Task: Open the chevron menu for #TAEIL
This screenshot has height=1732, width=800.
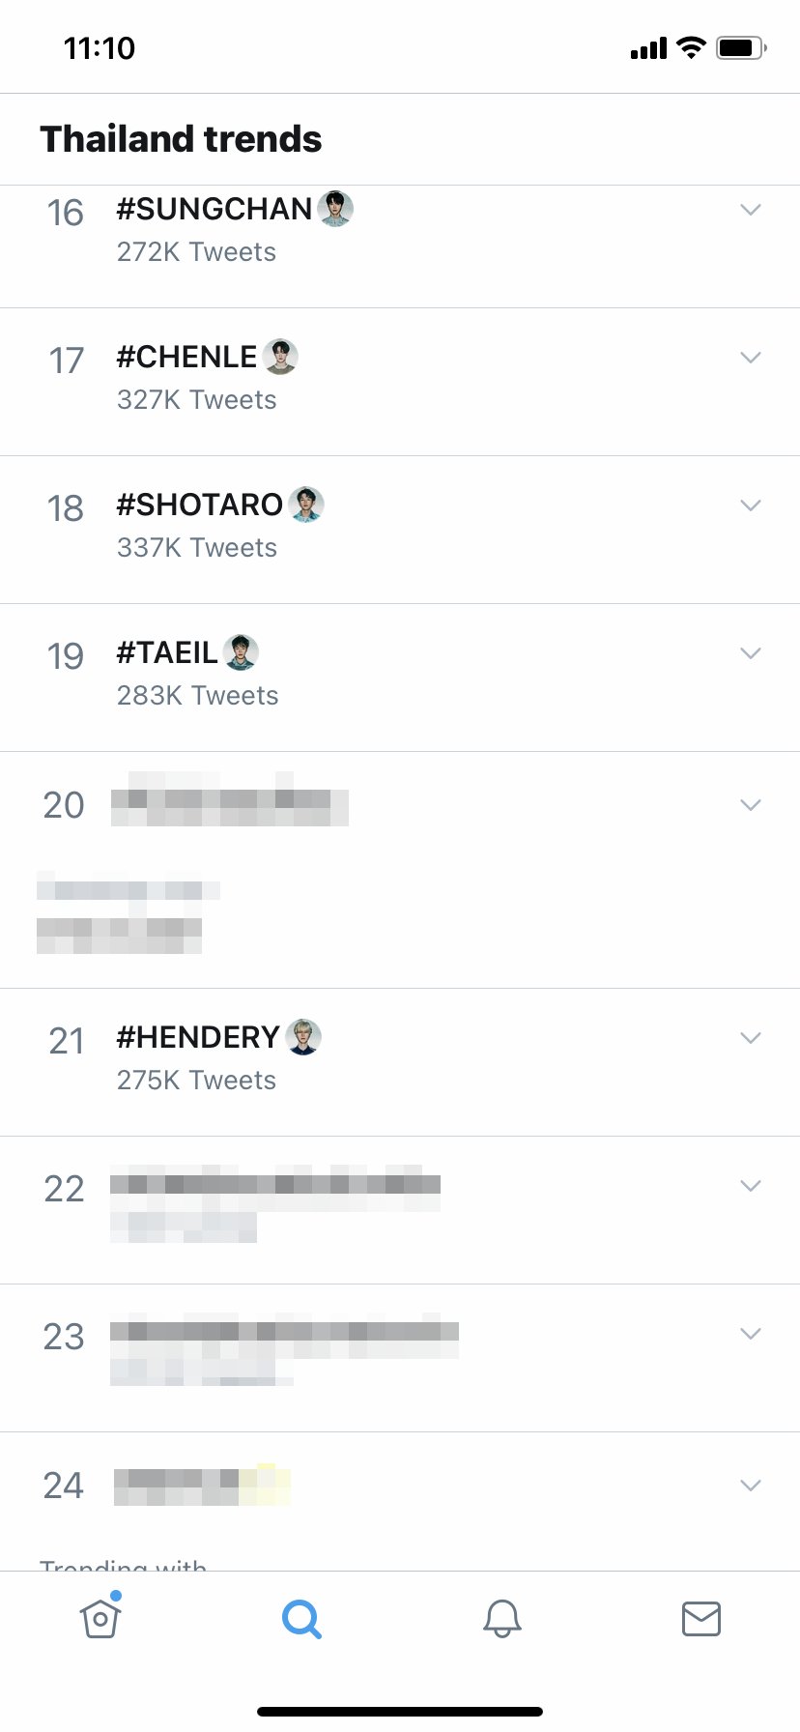Action: tap(751, 653)
